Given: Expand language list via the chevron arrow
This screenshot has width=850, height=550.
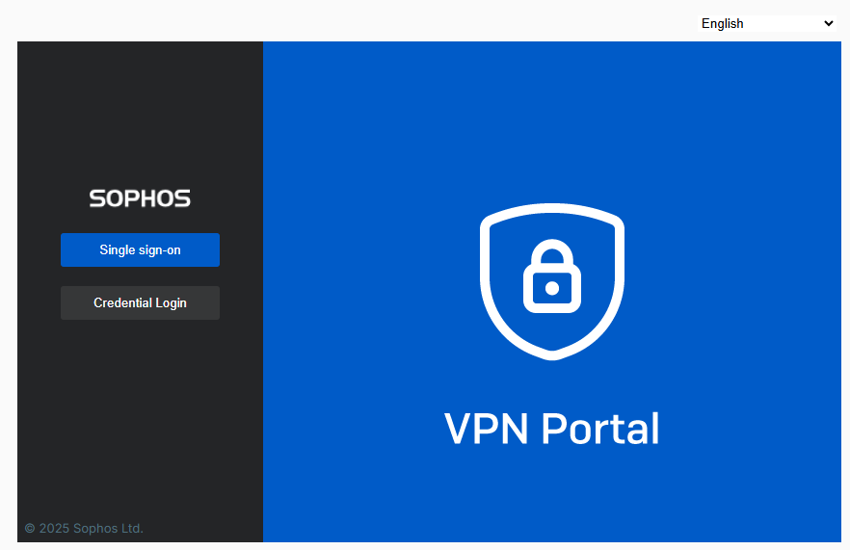Looking at the screenshot, I should [x=828, y=23].
